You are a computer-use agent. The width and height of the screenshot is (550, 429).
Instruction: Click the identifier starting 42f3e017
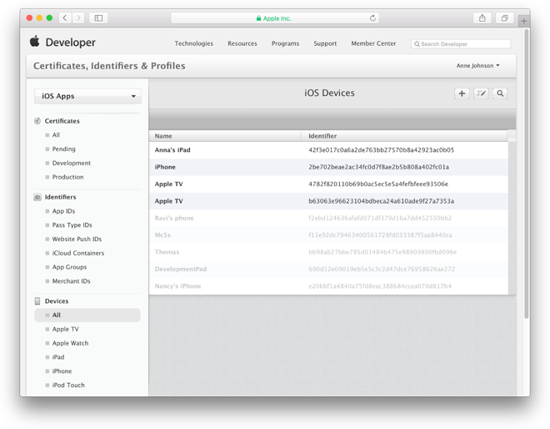(382, 150)
